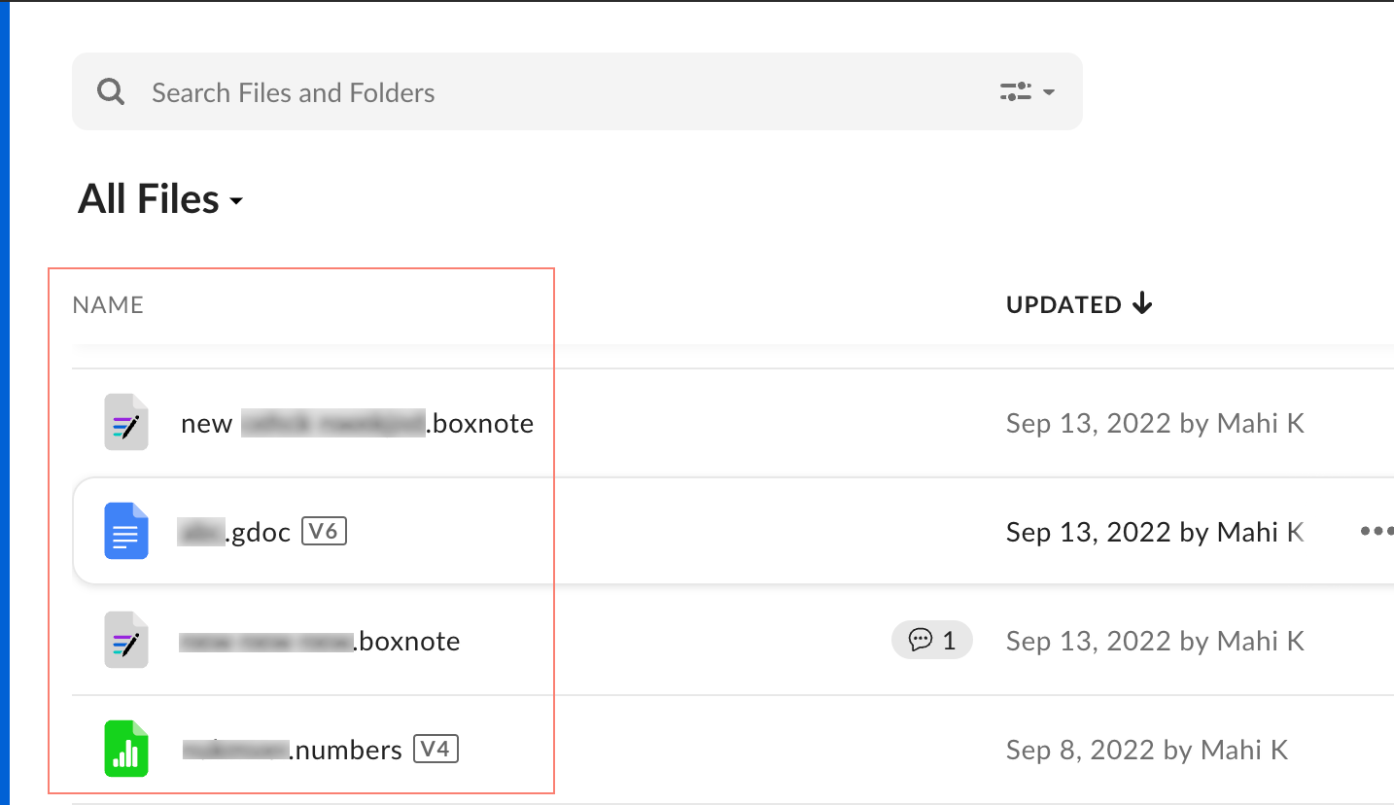Sort files by the NAME column
Screen dimensions: 1394x805
coord(108,305)
